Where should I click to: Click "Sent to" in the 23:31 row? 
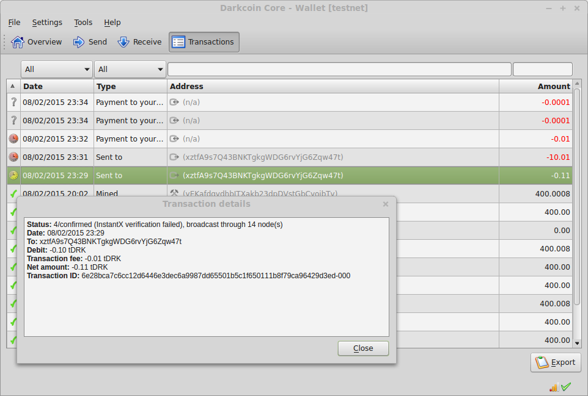point(109,157)
